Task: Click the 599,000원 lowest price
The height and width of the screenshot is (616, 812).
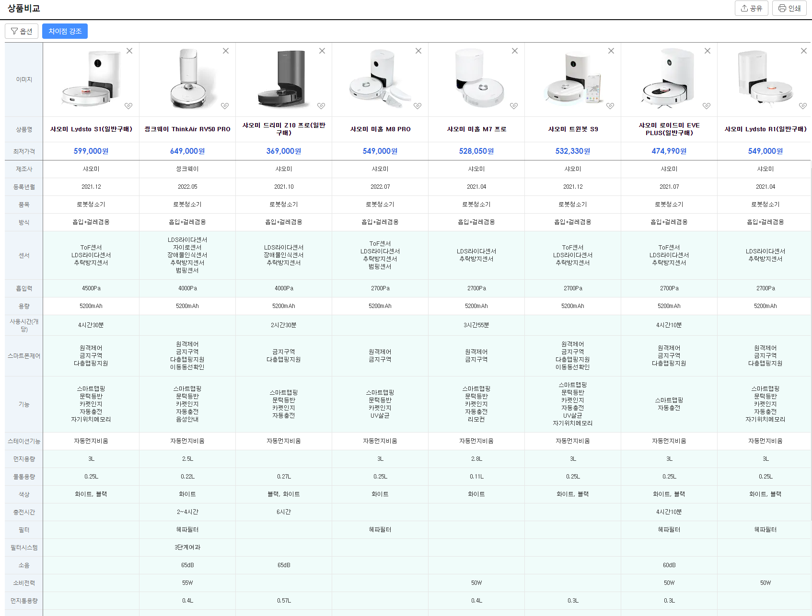Action: point(91,151)
